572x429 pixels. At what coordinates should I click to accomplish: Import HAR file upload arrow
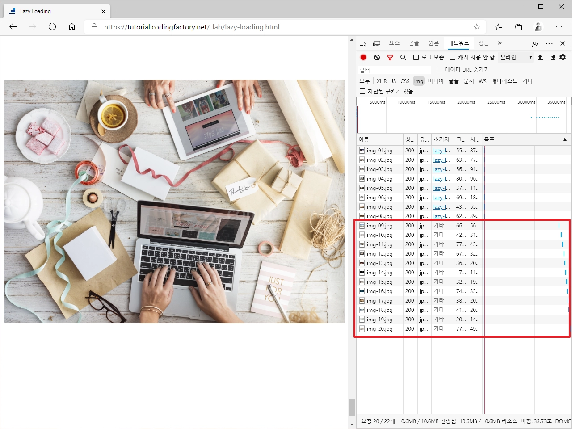tap(540, 57)
